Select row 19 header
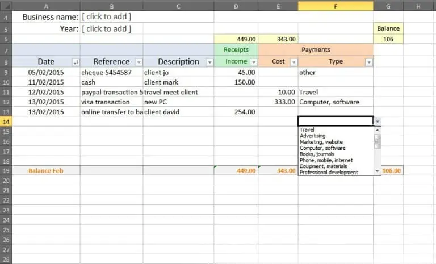436x264 pixels. (6, 170)
